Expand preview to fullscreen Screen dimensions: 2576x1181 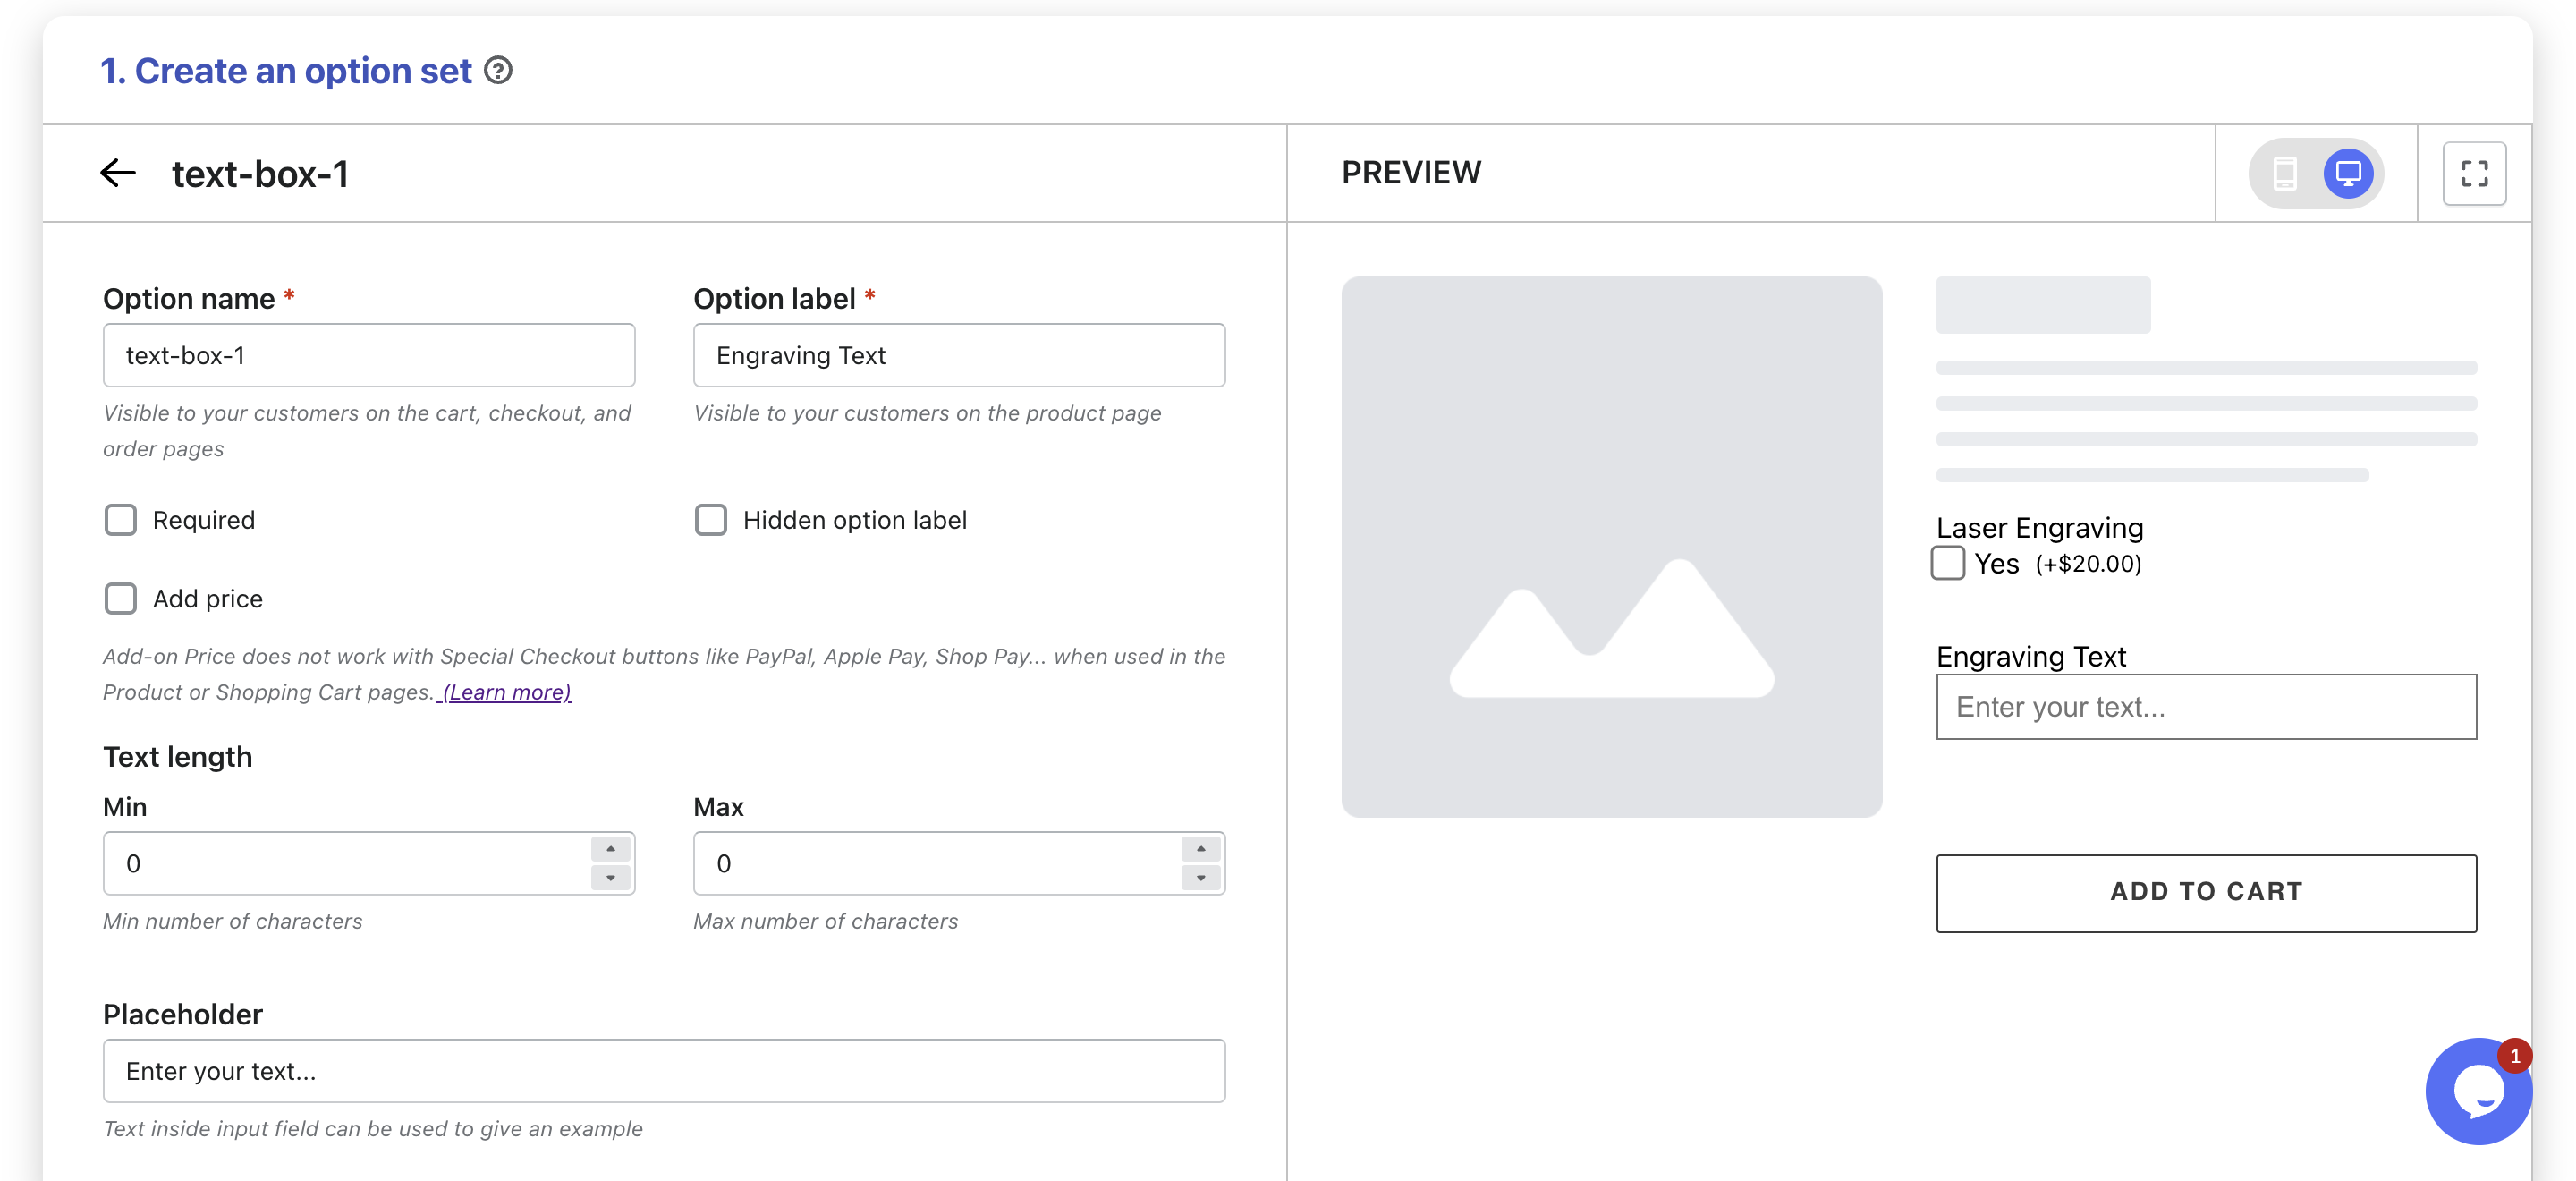coord(2473,173)
